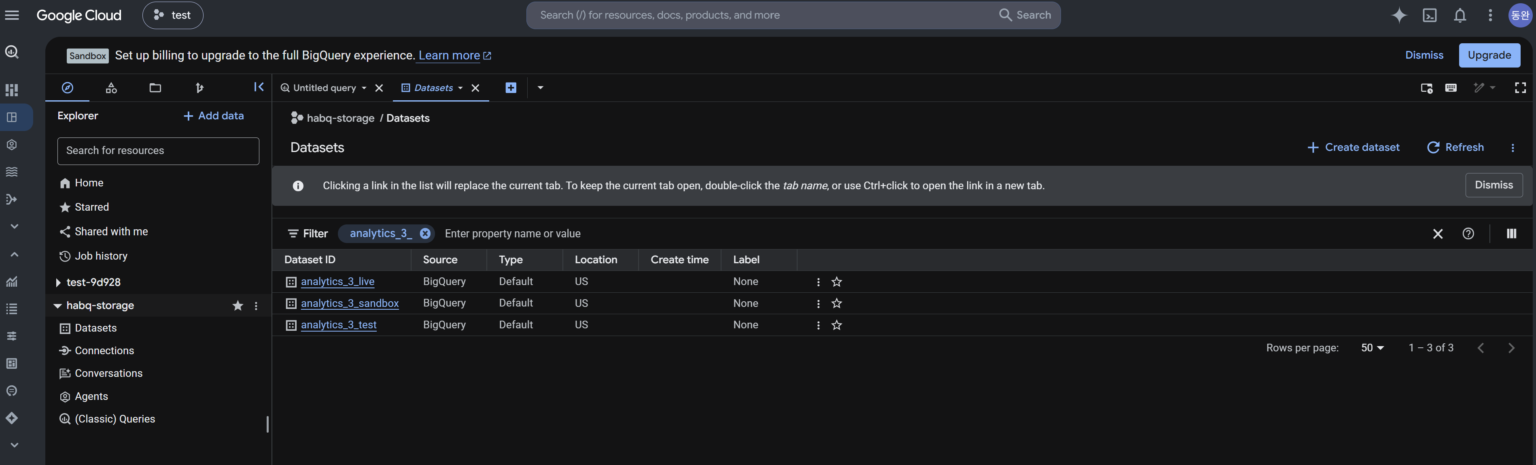
Task: Select the Explorer compass tab
Action: pos(68,88)
